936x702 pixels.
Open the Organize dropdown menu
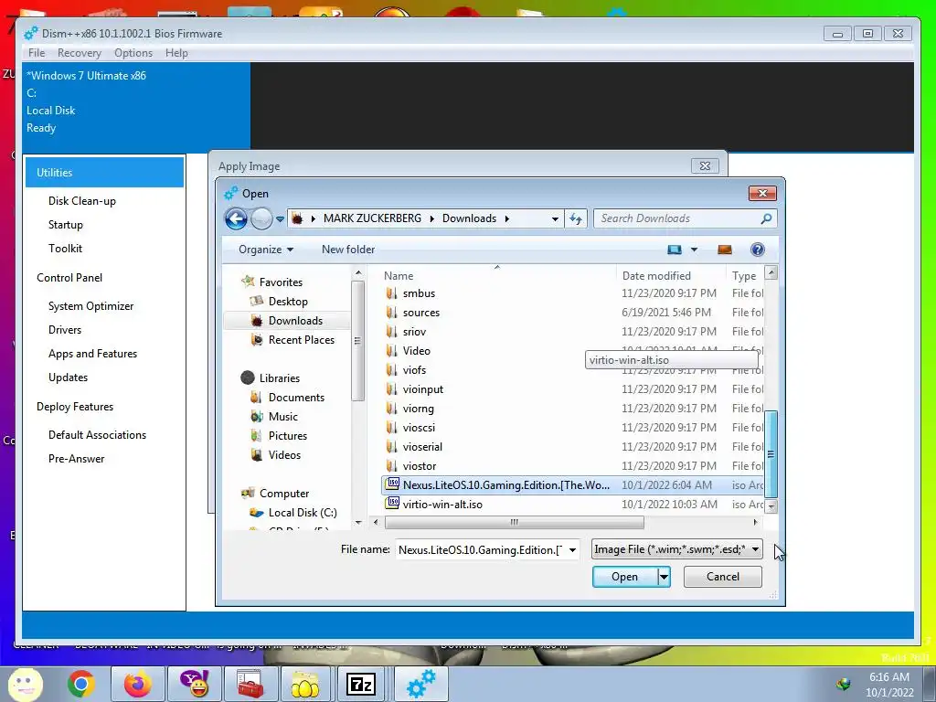(266, 250)
